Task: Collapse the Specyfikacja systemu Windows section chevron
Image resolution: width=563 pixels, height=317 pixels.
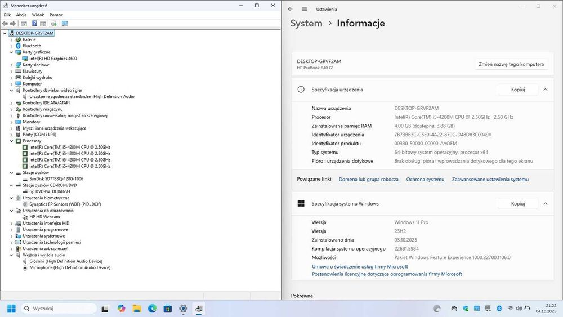Action: click(x=546, y=204)
